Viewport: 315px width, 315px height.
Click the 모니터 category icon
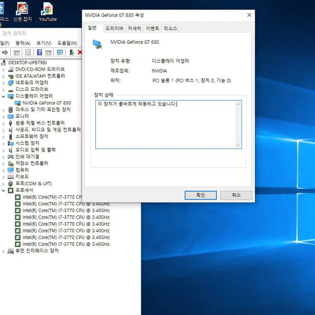coord(11,117)
